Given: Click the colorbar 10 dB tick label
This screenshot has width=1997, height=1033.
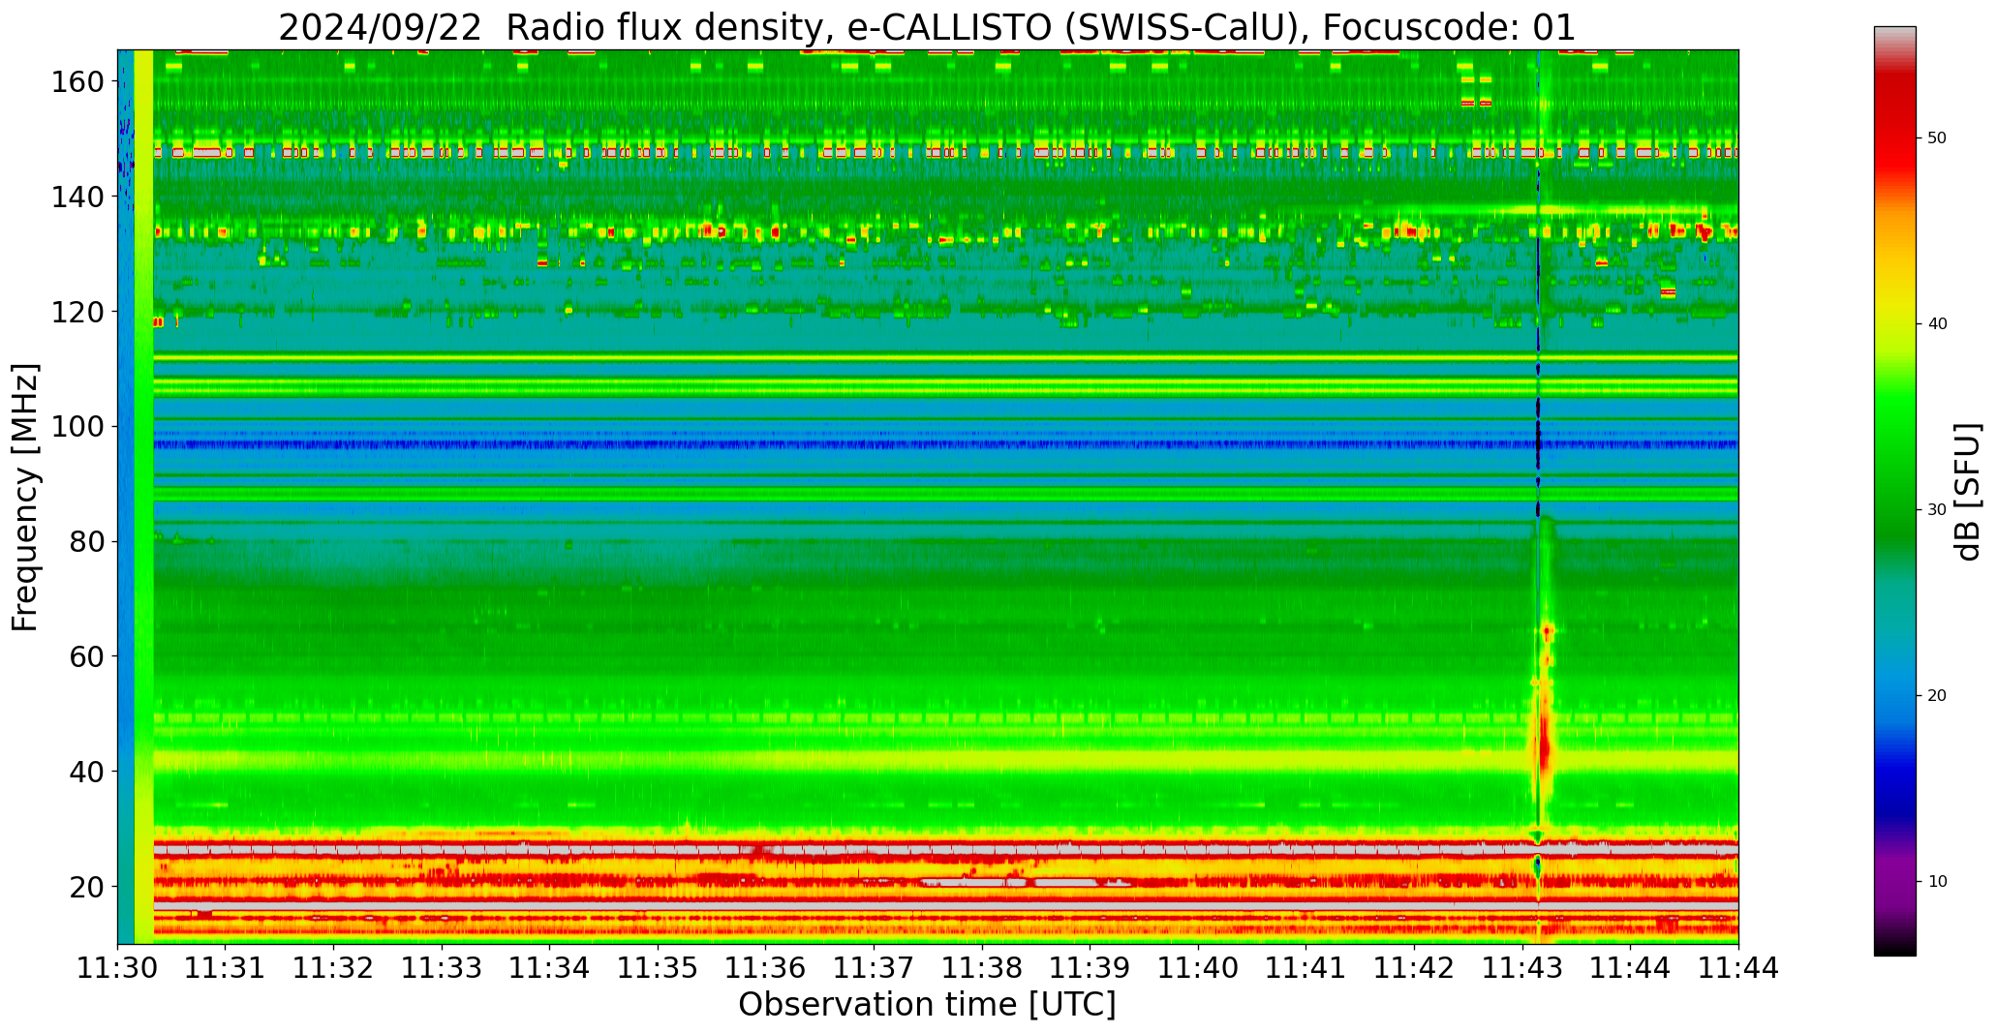Looking at the screenshot, I should [1937, 882].
